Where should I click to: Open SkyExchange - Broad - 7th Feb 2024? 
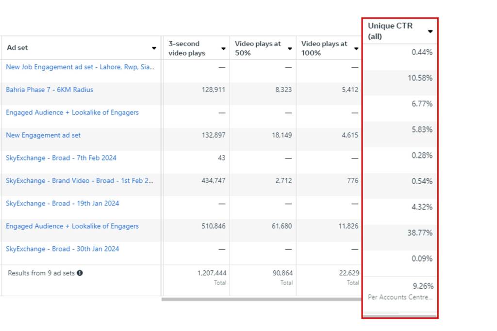click(x=61, y=158)
